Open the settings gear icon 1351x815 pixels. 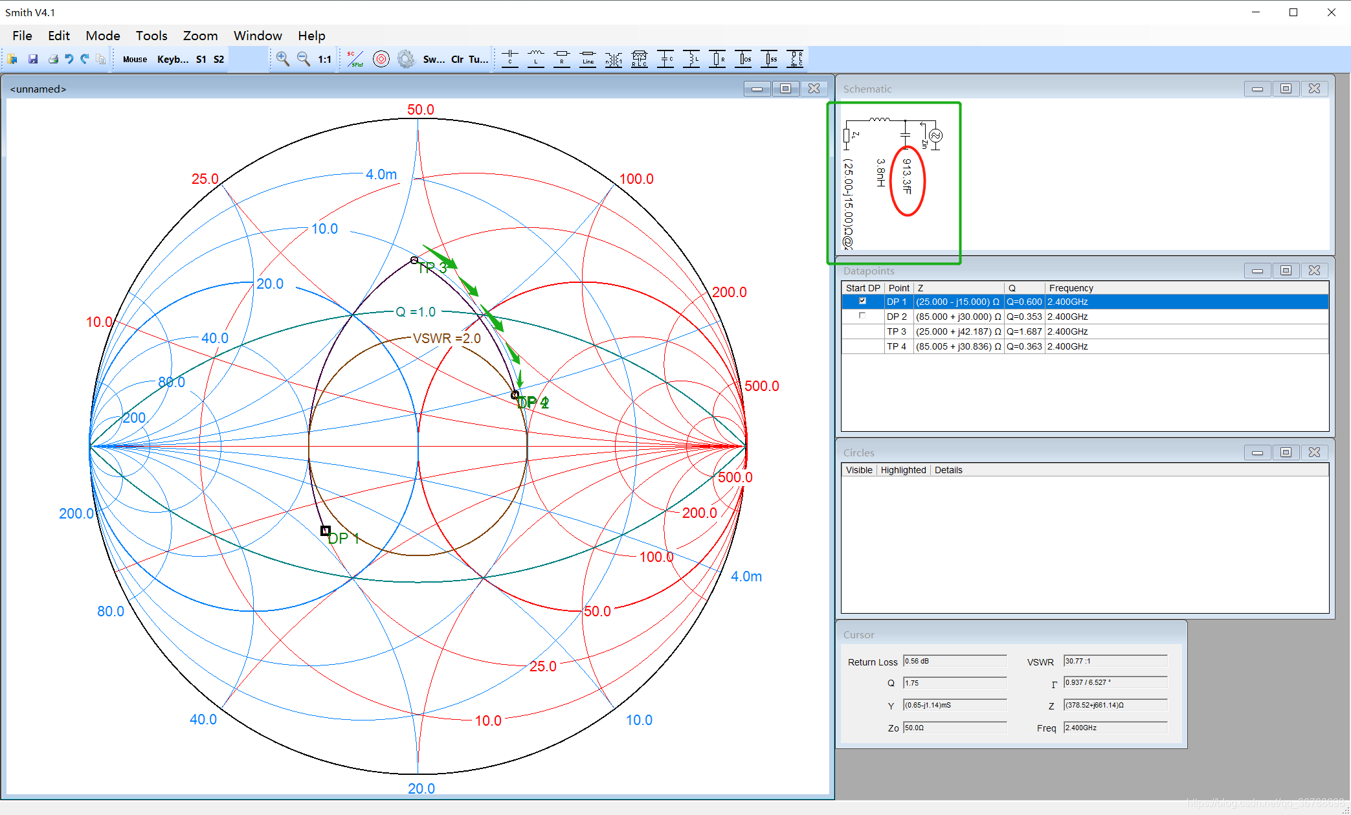(x=406, y=59)
